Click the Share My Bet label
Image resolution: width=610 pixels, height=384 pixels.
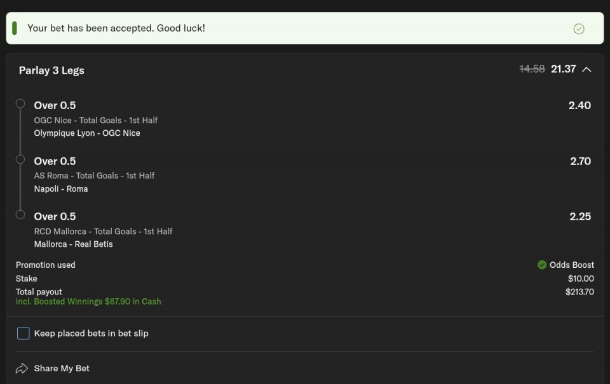tap(62, 368)
